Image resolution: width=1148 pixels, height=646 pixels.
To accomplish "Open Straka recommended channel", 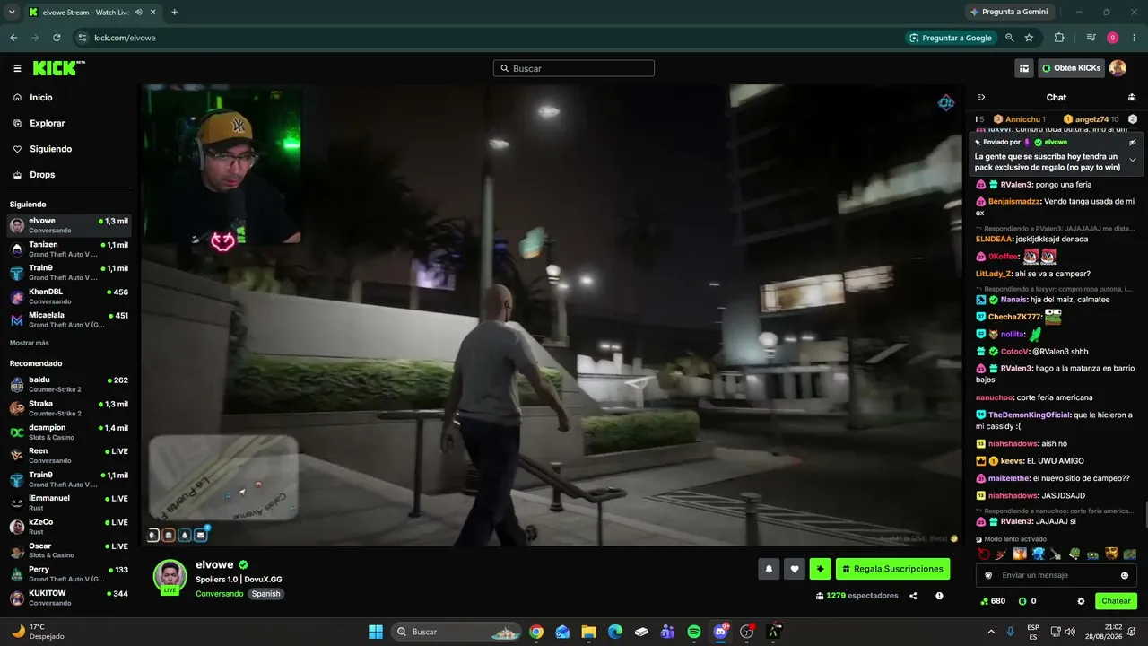I will [69, 408].
